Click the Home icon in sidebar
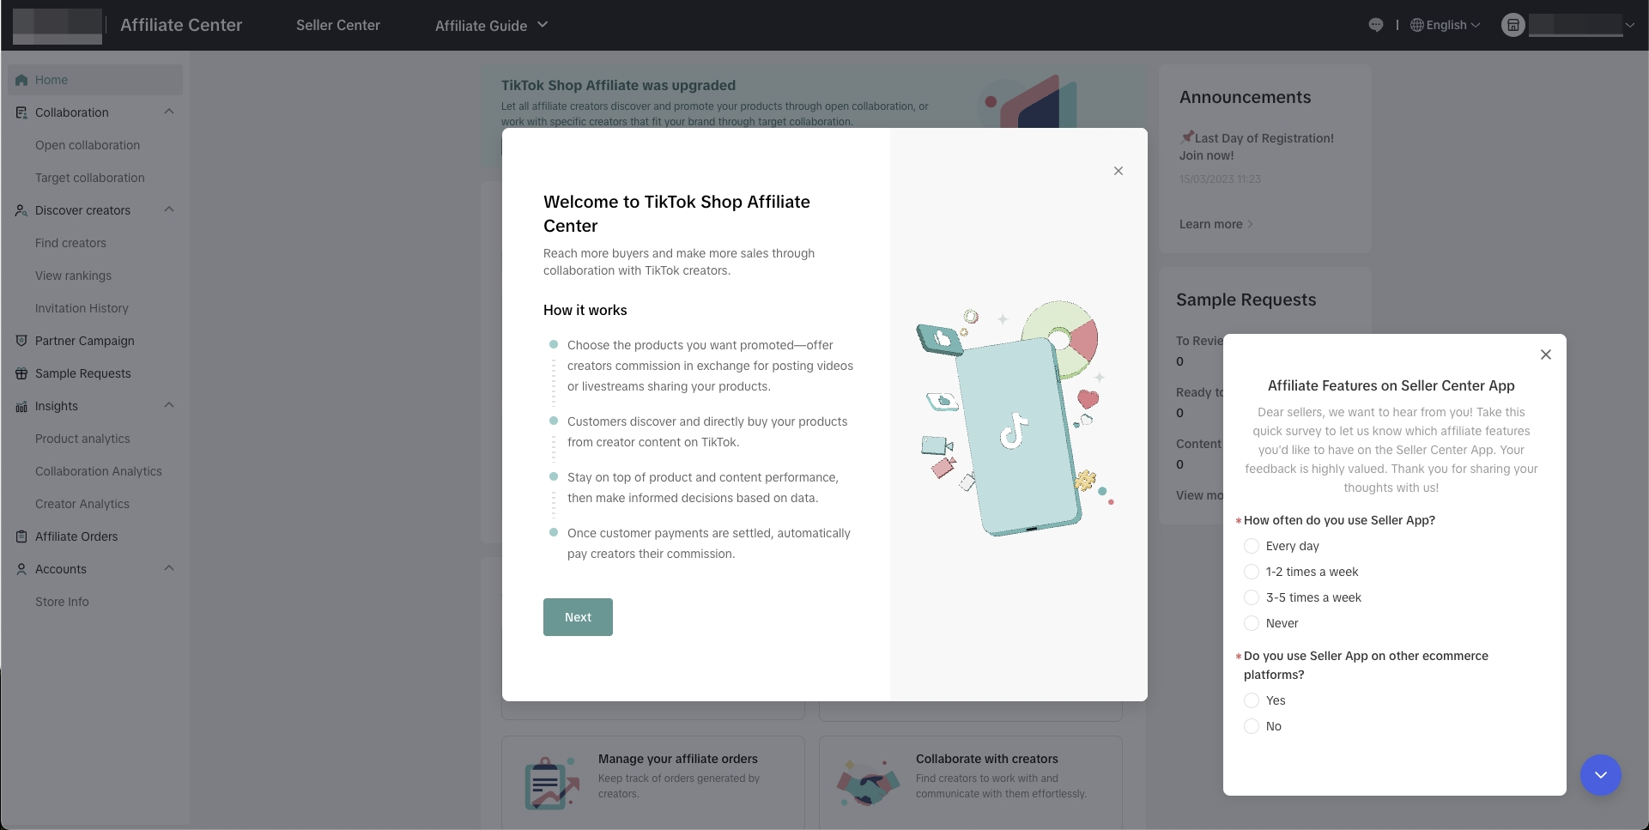 tap(21, 80)
